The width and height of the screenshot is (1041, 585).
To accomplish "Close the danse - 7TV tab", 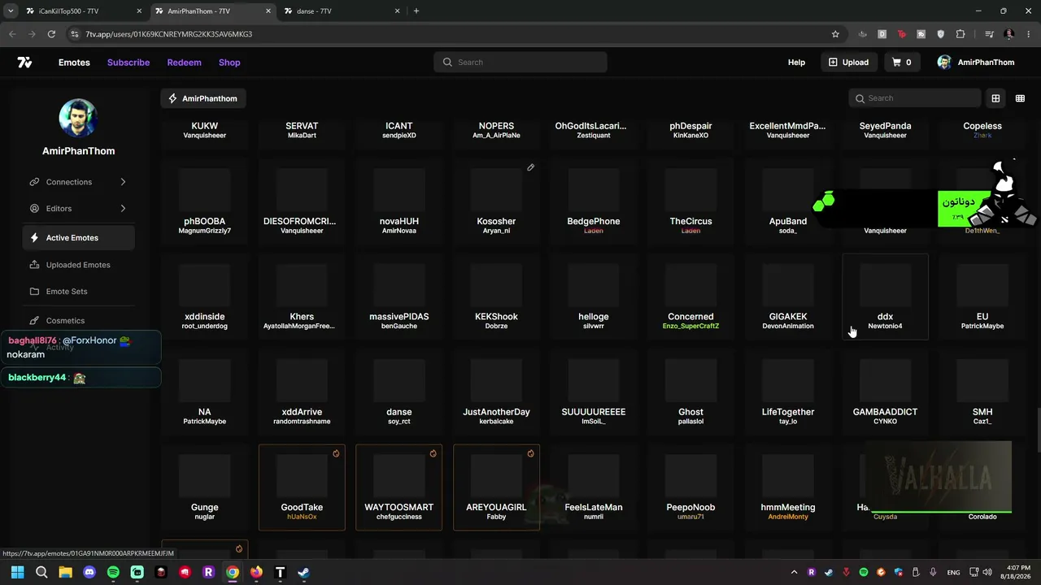I will pos(397,11).
